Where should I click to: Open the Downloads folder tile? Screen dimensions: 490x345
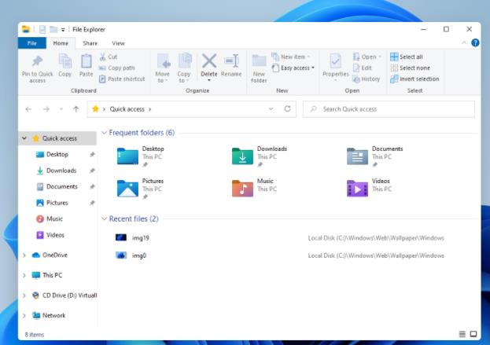(243, 156)
